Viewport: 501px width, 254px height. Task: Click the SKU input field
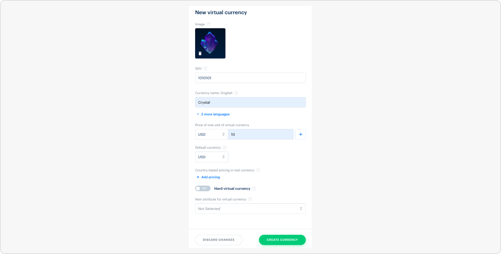(x=250, y=78)
